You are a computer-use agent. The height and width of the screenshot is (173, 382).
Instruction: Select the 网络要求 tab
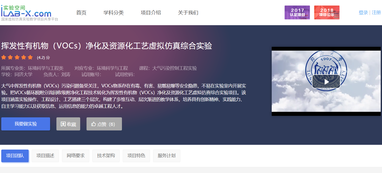(76, 156)
